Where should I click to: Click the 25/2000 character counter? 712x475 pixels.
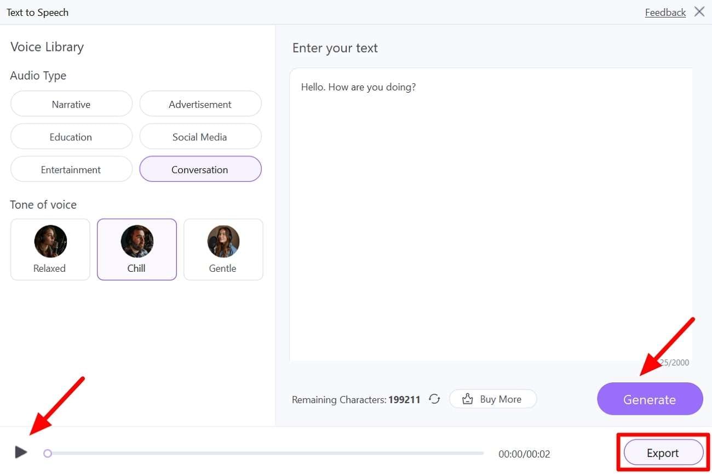pos(675,363)
